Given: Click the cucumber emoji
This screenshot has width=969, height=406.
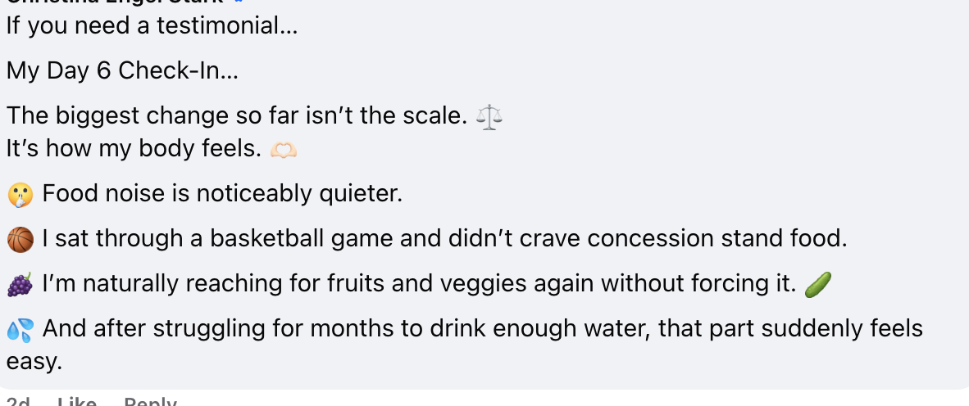Looking at the screenshot, I should (818, 285).
